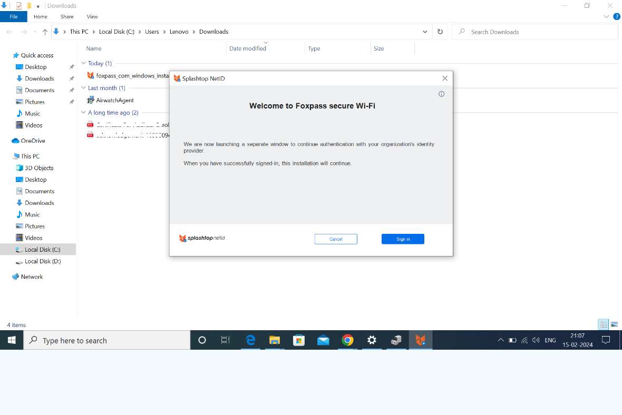Image resolution: width=622 pixels, height=415 pixels.
Task: Open Settings gear from the taskbar
Action: pyautogui.click(x=372, y=340)
